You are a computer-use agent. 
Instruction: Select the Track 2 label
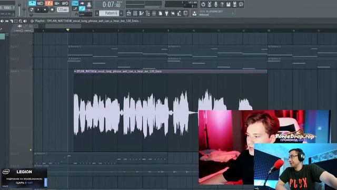coord(15,47)
